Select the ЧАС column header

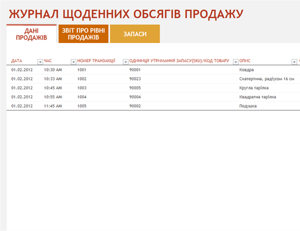coord(48,61)
